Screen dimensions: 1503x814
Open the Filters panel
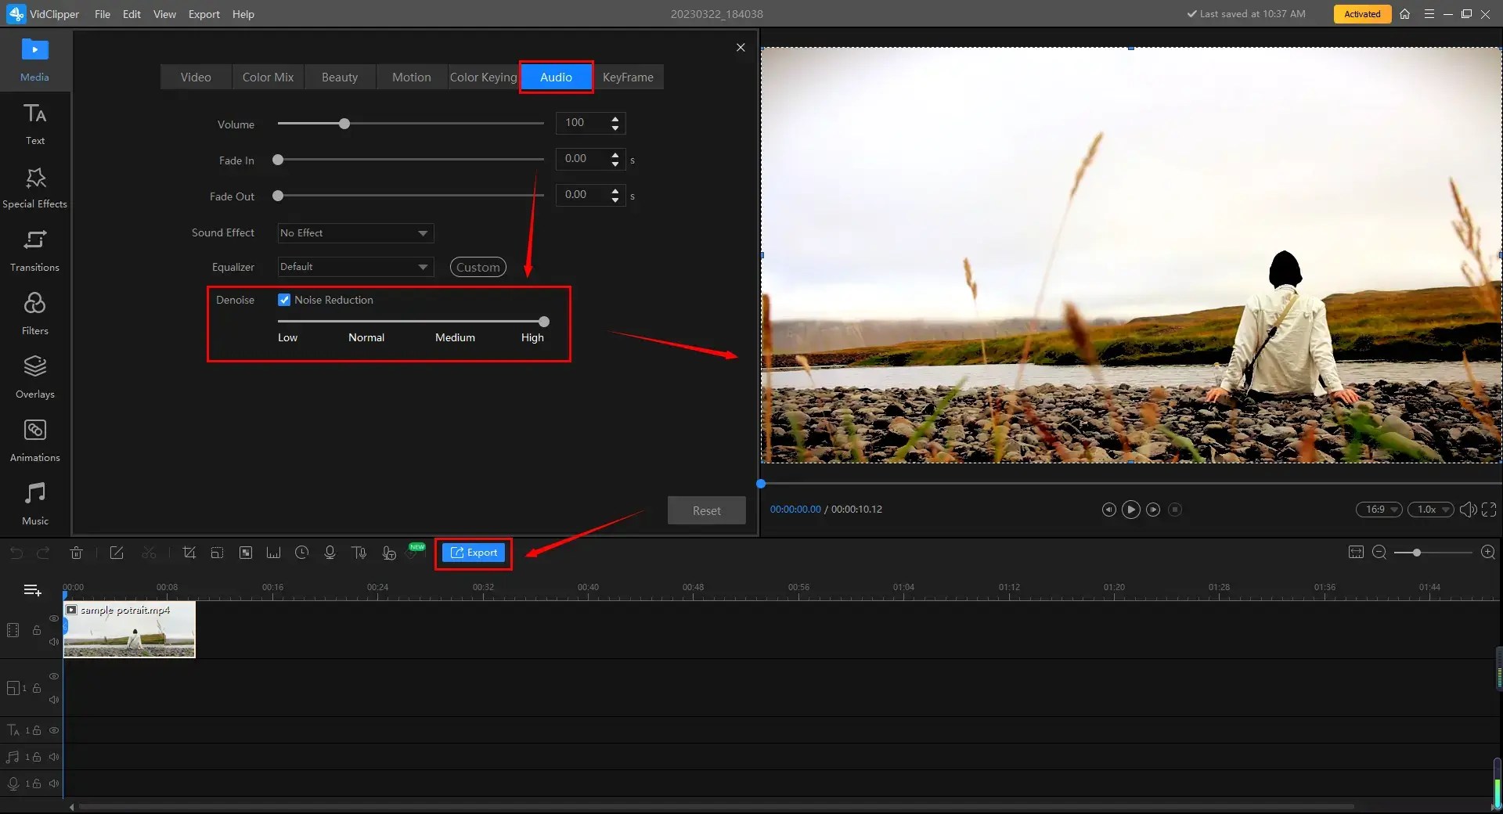tap(34, 313)
